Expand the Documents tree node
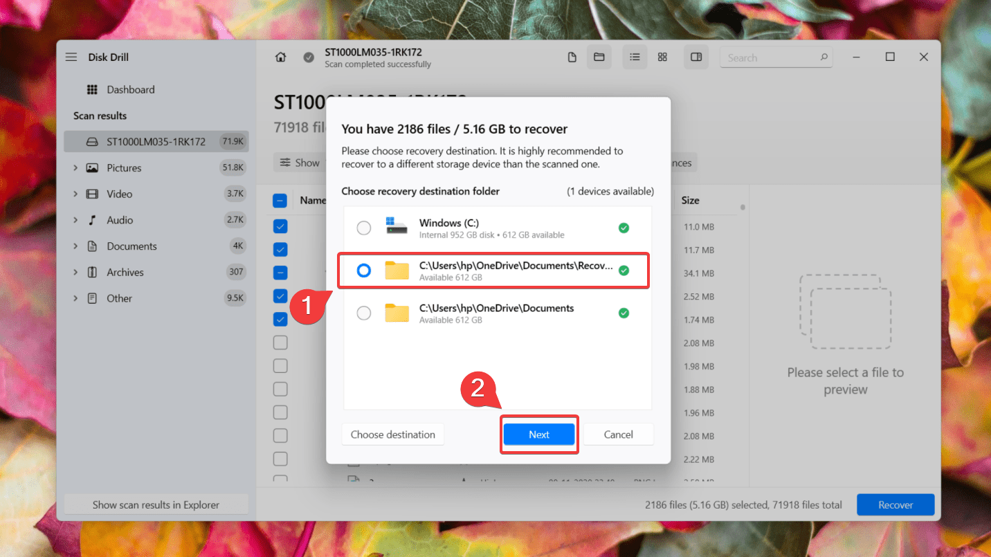 tap(75, 246)
